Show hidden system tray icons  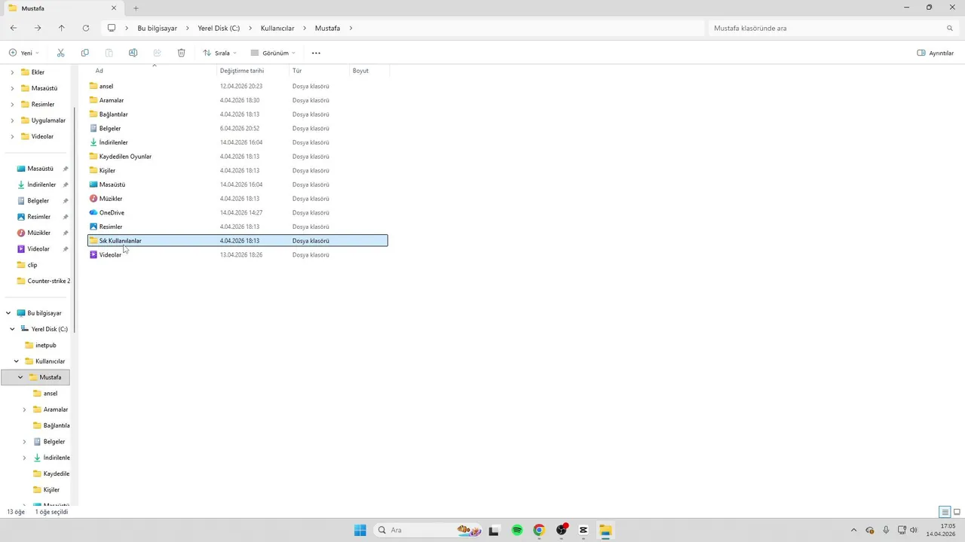[x=853, y=530]
